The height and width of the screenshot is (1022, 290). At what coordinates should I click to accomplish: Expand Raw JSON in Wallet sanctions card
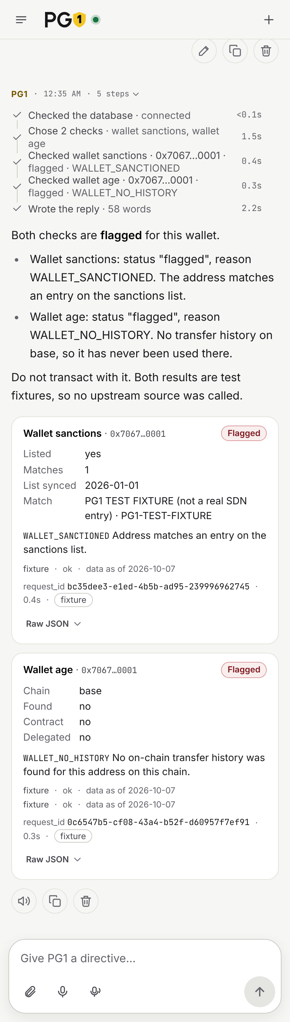[53, 624]
